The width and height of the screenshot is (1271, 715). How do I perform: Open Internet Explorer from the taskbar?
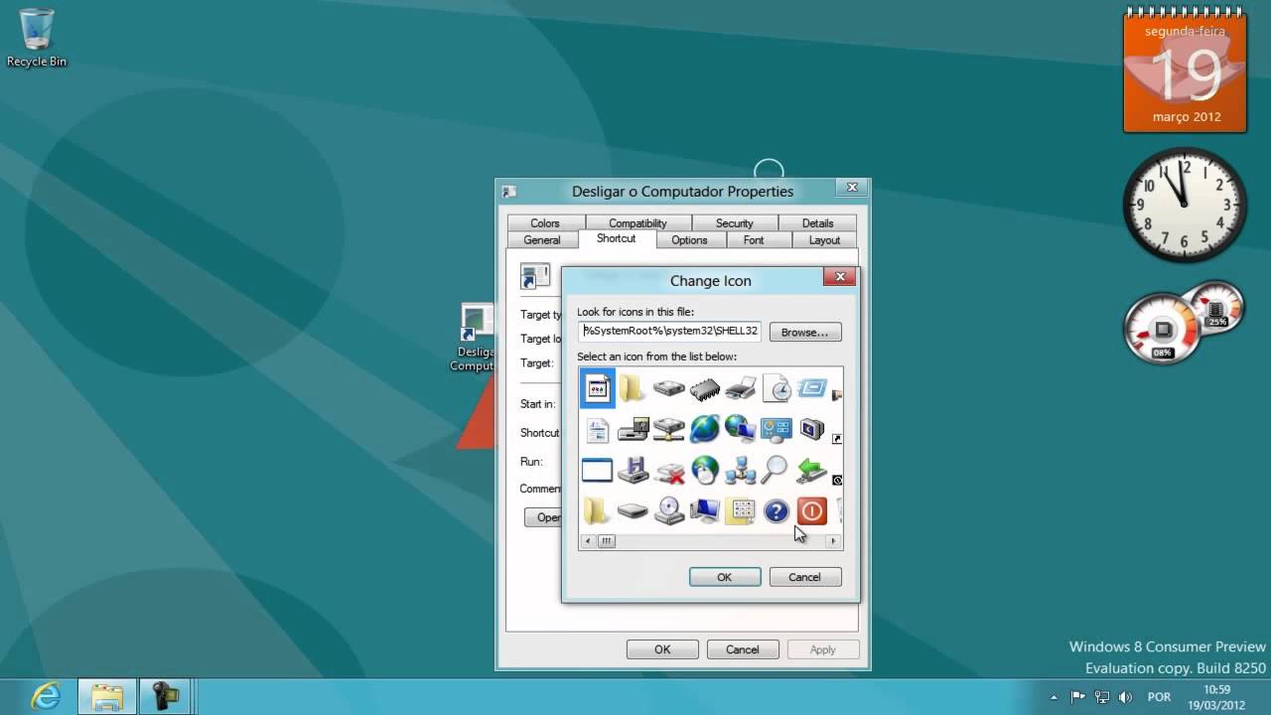[x=46, y=696]
